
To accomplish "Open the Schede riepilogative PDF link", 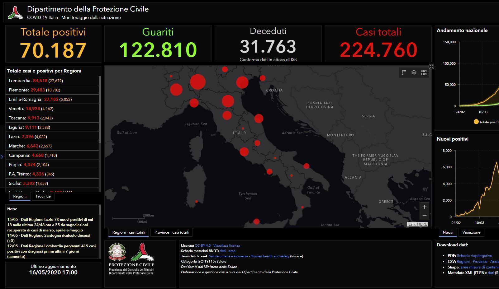I will click(474, 256).
